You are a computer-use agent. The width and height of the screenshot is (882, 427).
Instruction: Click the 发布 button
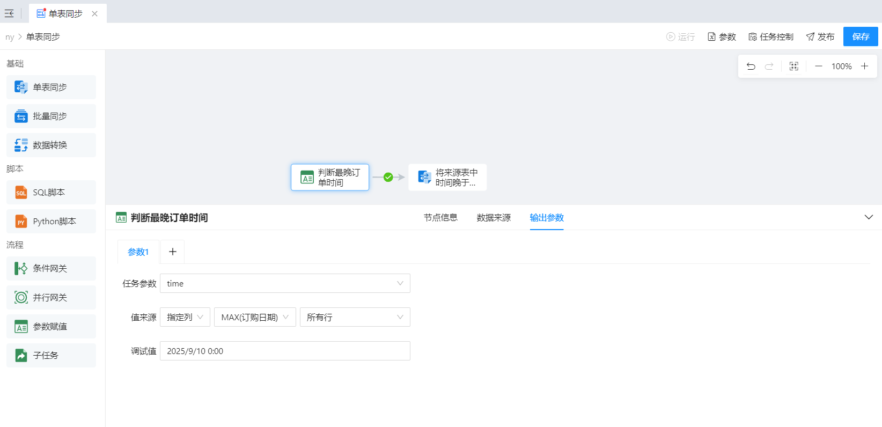(x=820, y=36)
